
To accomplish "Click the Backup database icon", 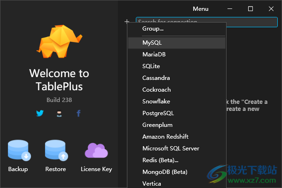I will pyautogui.click(x=19, y=150).
